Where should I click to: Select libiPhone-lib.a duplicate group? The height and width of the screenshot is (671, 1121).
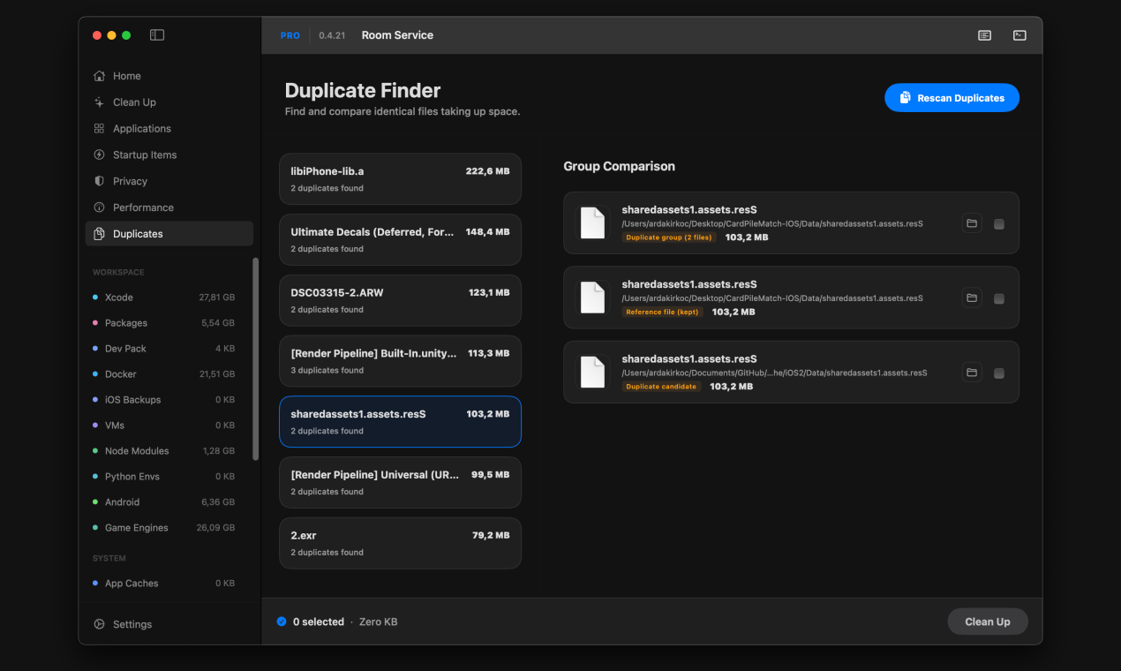pos(400,179)
